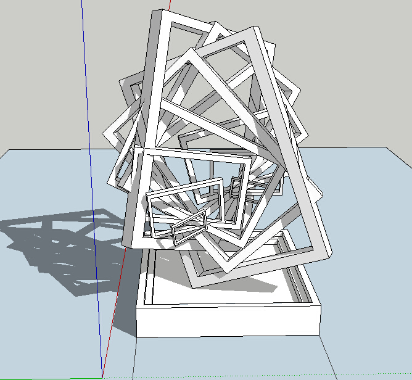Click the green dotted axis line
The width and height of the screenshot is (412, 380).
click(x=257, y=376)
